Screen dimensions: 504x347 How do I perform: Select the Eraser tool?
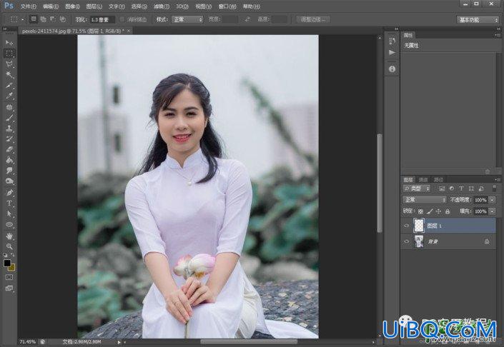pyautogui.click(x=9, y=150)
